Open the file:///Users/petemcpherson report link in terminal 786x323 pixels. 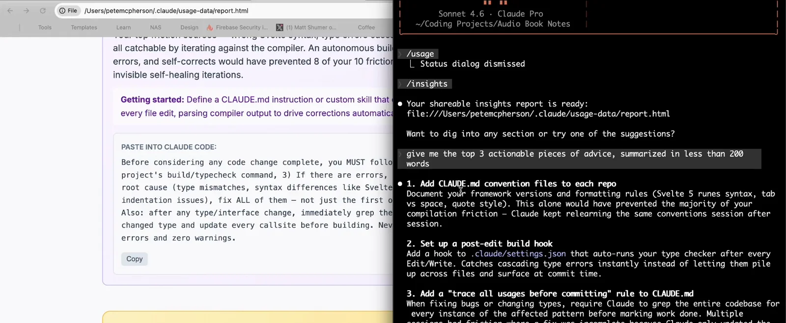[538, 114]
